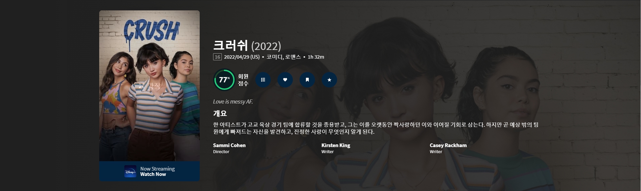Click the 회원 점수 label

tap(243, 80)
